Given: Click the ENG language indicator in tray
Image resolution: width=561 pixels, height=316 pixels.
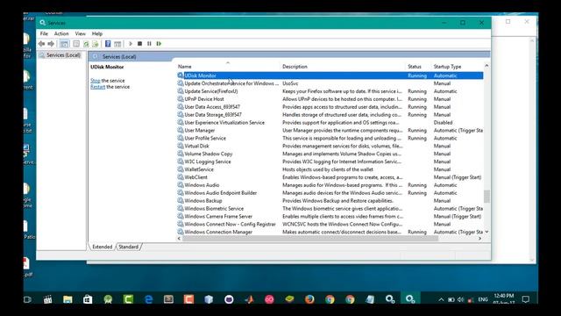Looking at the screenshot, I should [483, 299].
